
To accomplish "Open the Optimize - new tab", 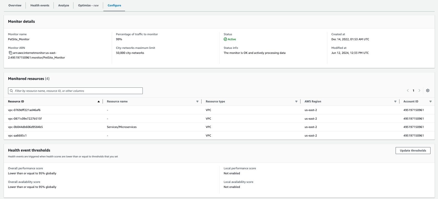I will (88, 5).
